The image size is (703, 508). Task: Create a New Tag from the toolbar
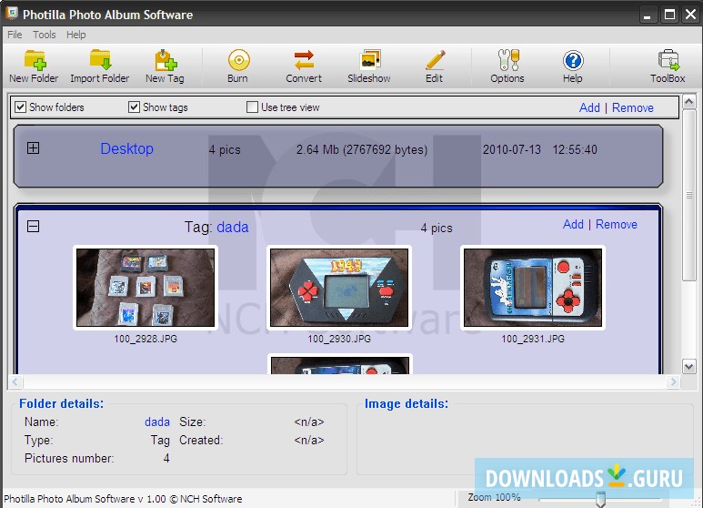coord(165,66)
